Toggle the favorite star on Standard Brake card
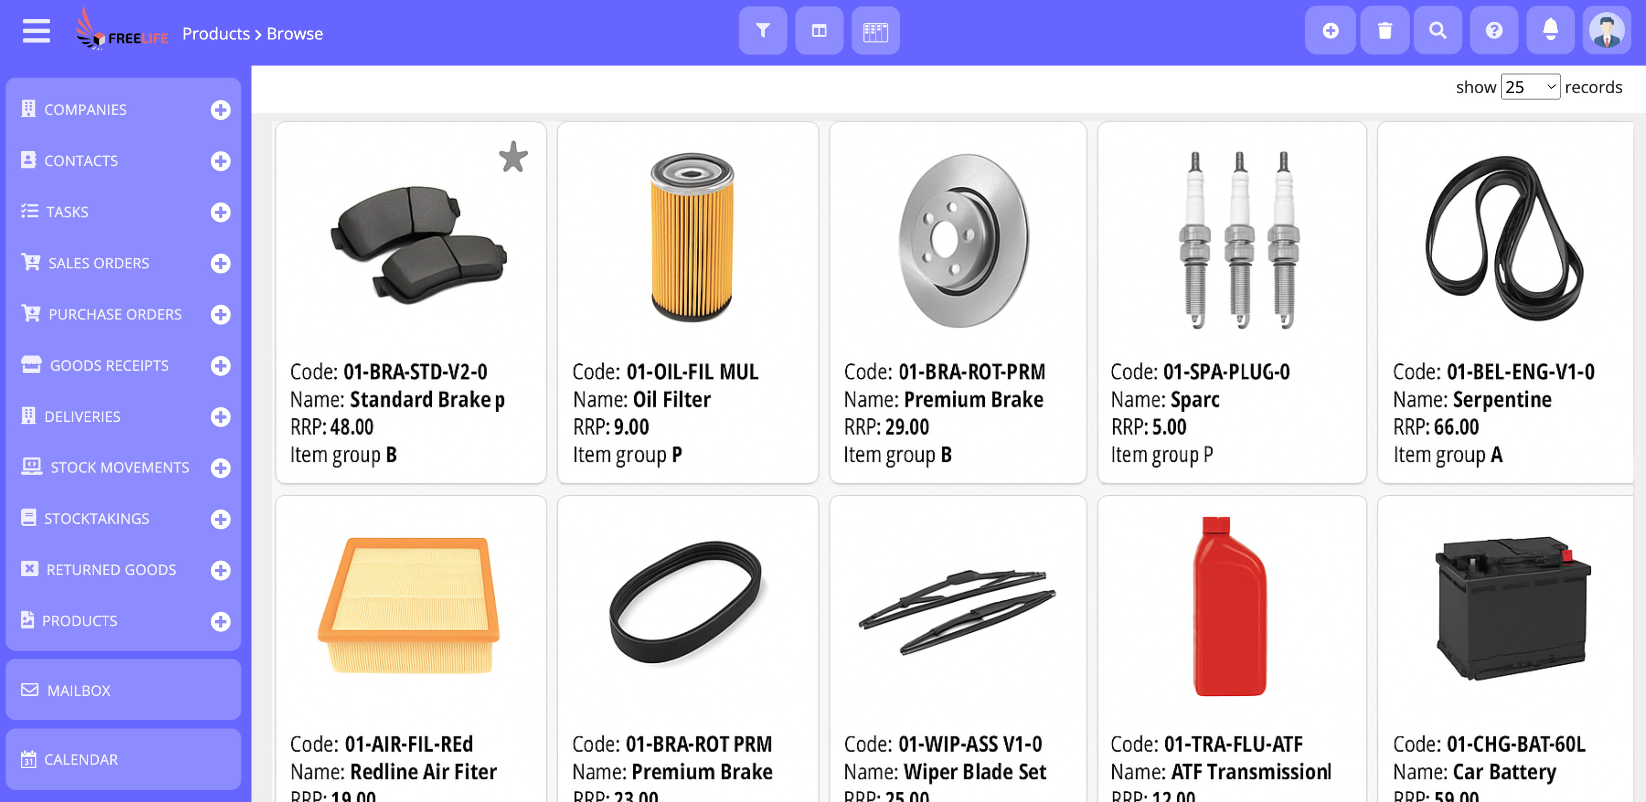This screenshot has width=1646, height=802. click(x=513, y=157)
